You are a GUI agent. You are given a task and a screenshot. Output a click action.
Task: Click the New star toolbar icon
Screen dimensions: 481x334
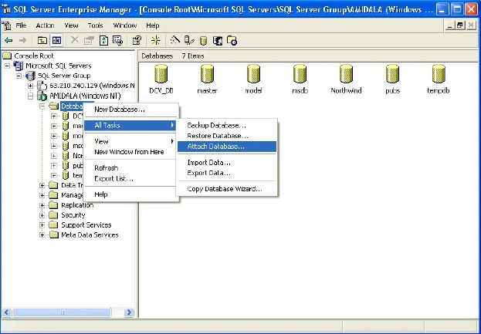coord(156,40)
